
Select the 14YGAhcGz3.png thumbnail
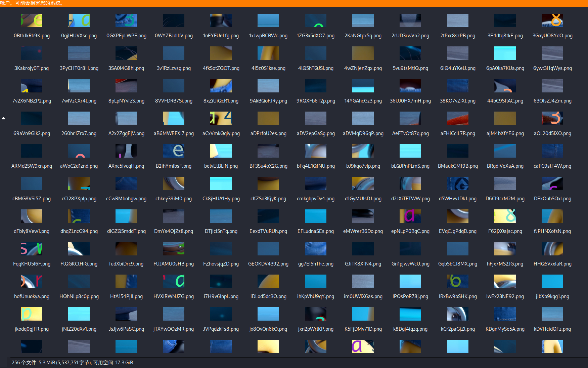pos(363,86)
